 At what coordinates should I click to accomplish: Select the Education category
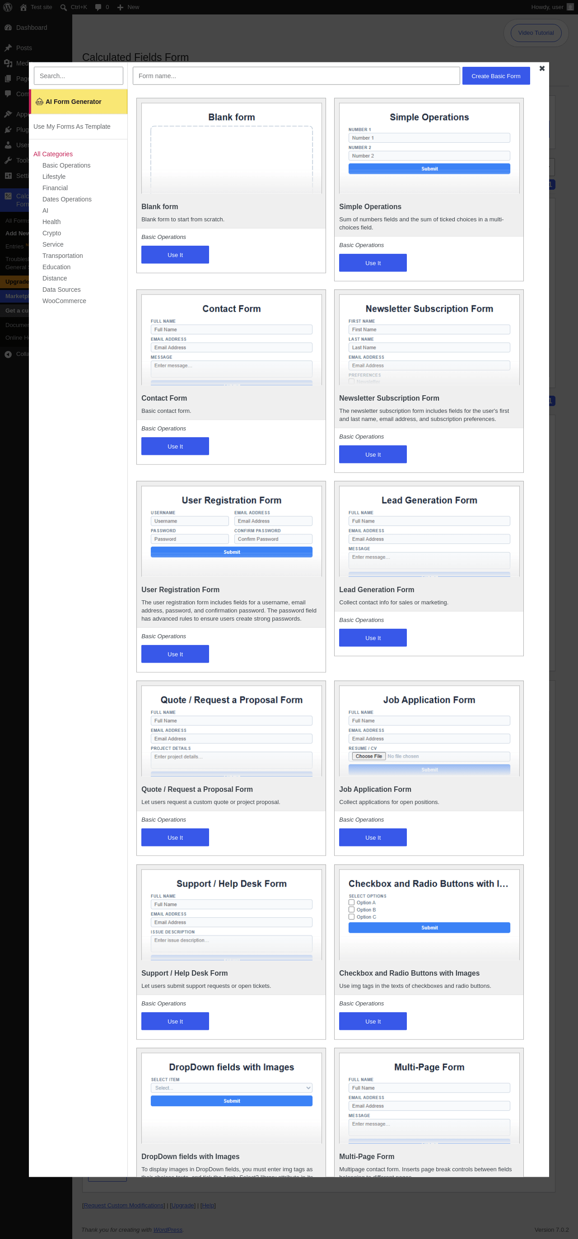56,267
